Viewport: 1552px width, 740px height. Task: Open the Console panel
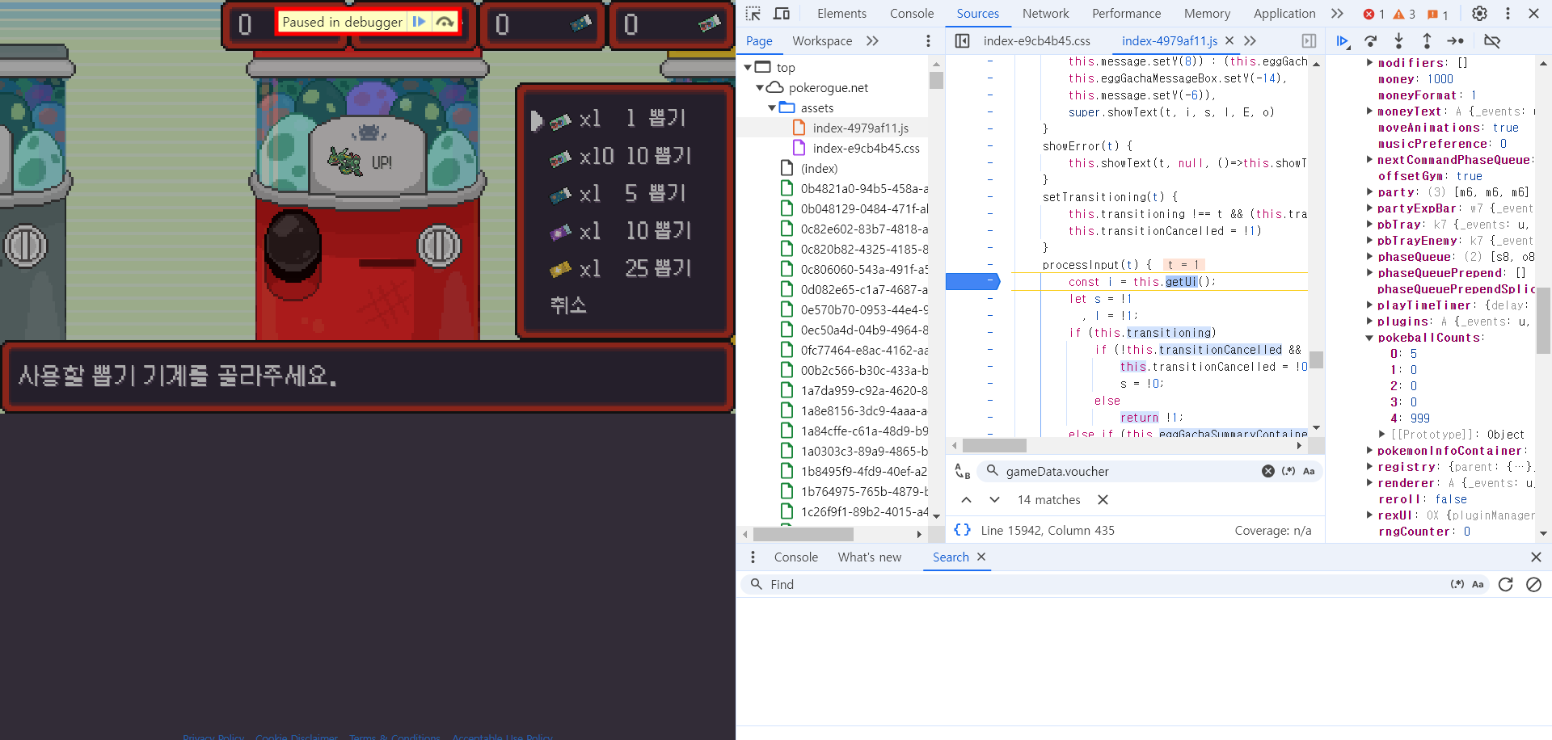912,14
